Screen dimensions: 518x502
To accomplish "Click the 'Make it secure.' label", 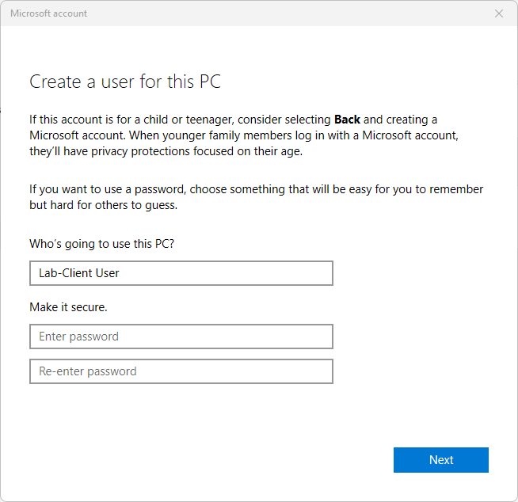I will click(x=68, y=307).
